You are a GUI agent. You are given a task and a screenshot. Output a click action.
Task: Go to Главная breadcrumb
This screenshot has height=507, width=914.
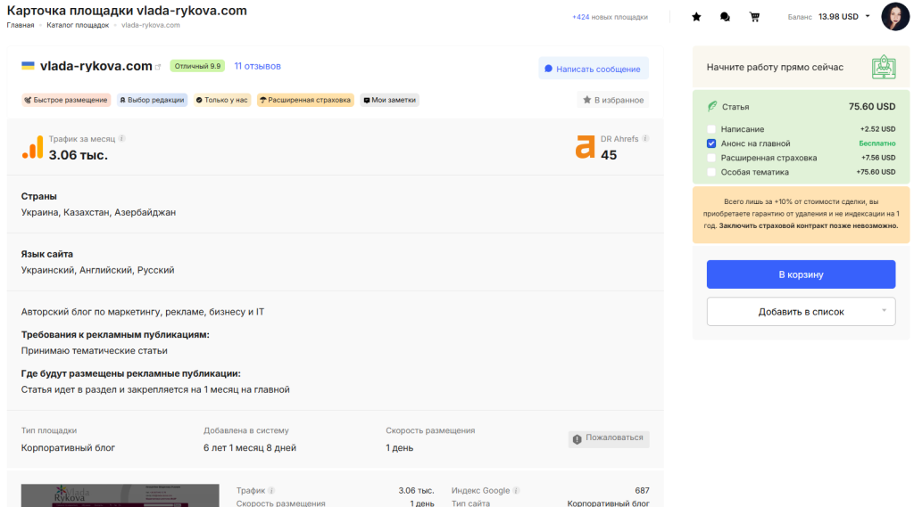pos(21,25)
